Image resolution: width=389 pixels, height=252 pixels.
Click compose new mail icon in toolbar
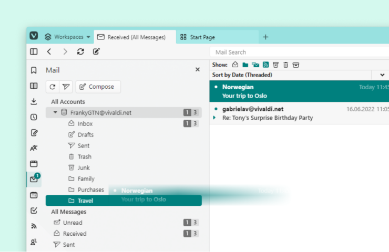click(96, 51)
